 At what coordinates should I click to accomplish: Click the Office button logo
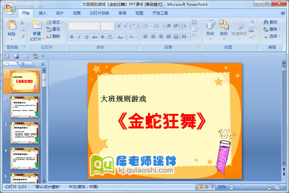pos(9,8)
